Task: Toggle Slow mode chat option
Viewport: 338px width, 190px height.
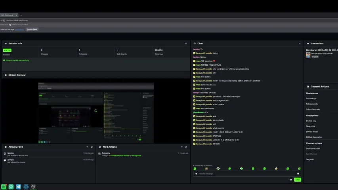Action: [310, 126]
